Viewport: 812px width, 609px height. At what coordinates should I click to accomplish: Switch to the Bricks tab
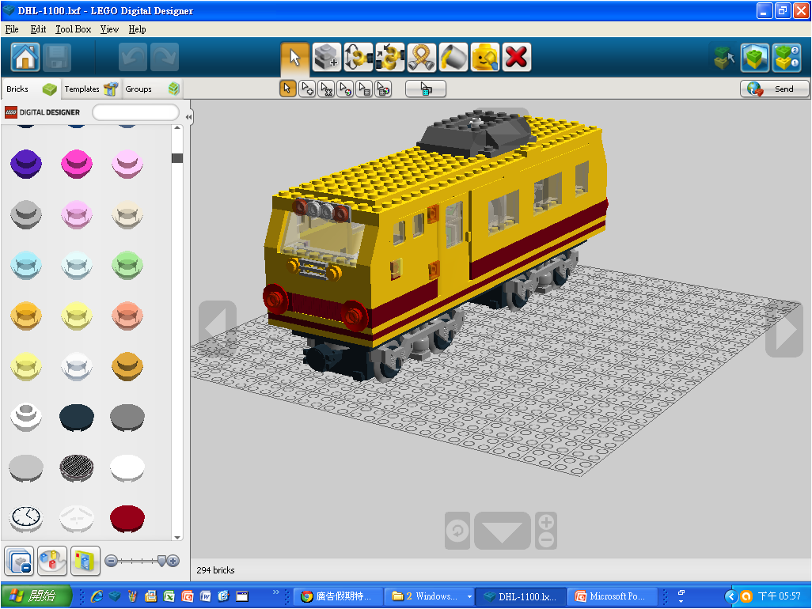[x=31, y=89]
